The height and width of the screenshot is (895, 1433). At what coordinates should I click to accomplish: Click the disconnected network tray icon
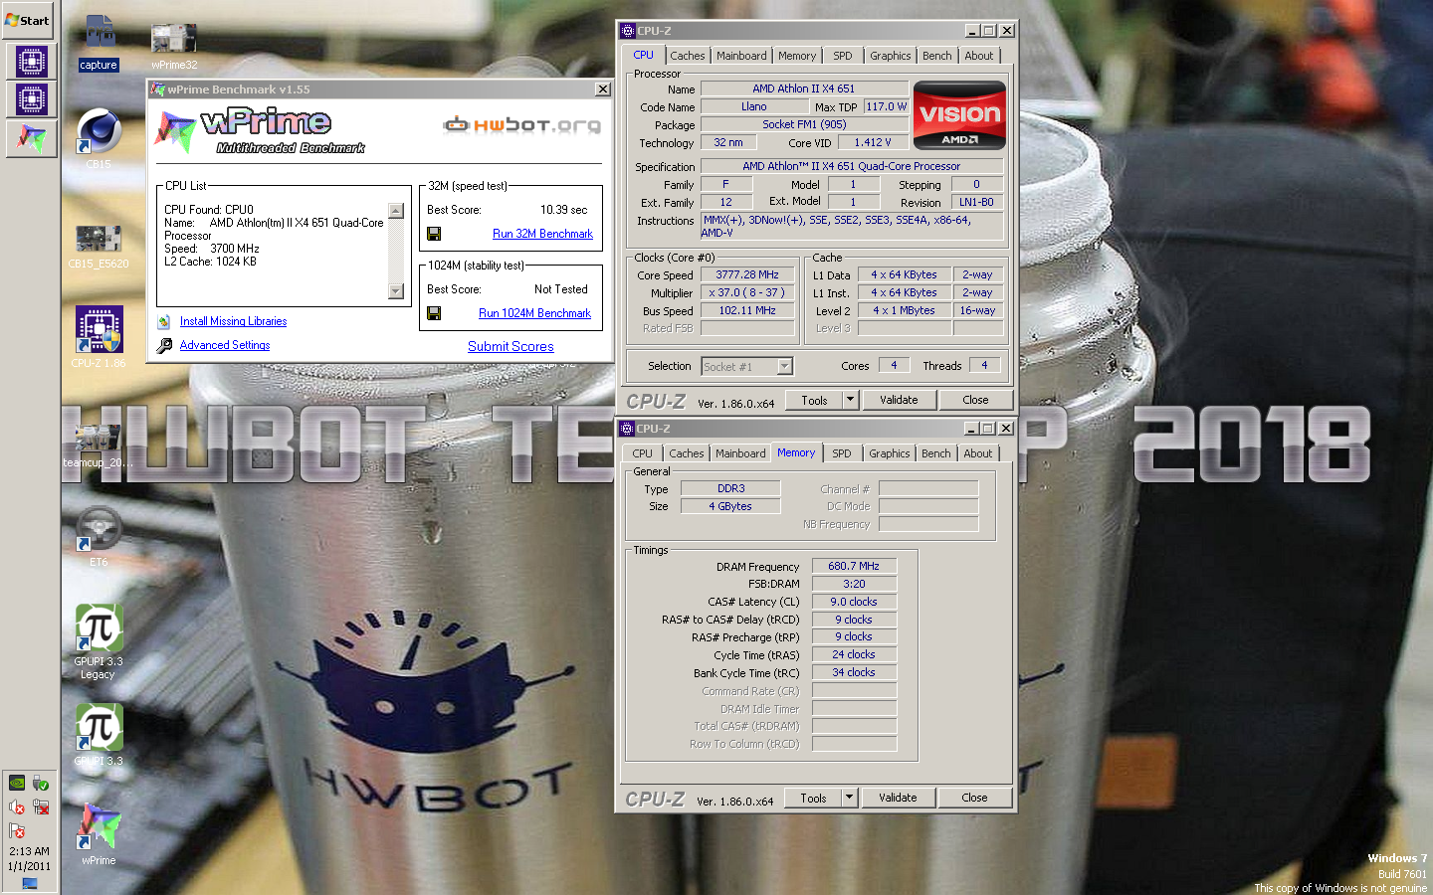point(41,806)
